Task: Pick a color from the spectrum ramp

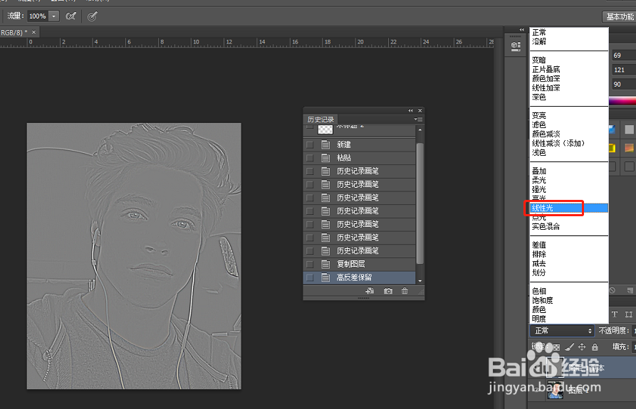Action: click(x=622, y=101)
